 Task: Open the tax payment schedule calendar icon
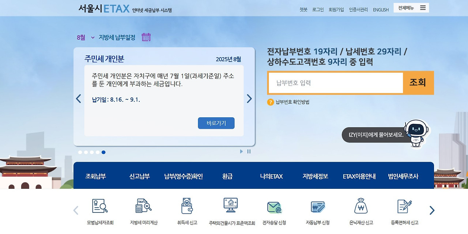pos(146,37)
